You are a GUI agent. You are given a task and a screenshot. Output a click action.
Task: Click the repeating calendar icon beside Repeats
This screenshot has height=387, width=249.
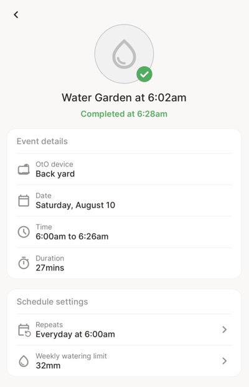[24, 330]
